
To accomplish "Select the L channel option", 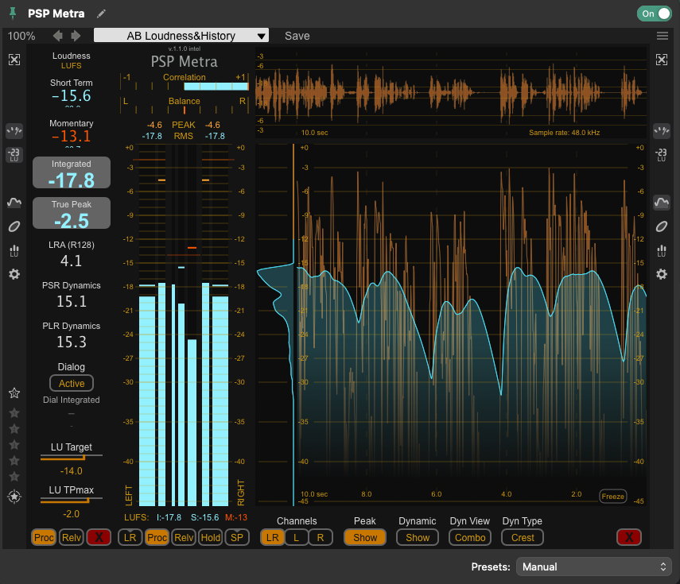I will point(296,538).
